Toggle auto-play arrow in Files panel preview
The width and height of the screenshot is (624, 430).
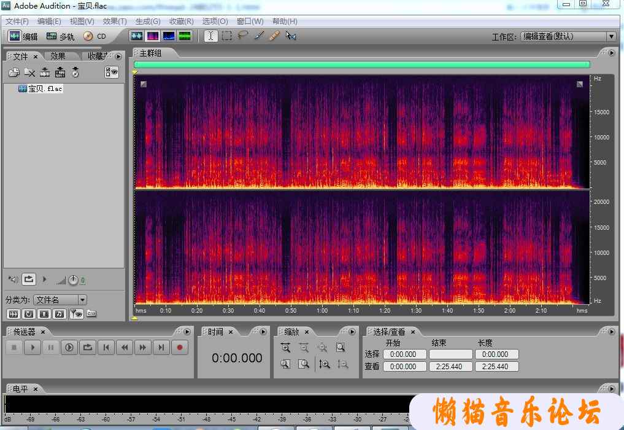45,279
